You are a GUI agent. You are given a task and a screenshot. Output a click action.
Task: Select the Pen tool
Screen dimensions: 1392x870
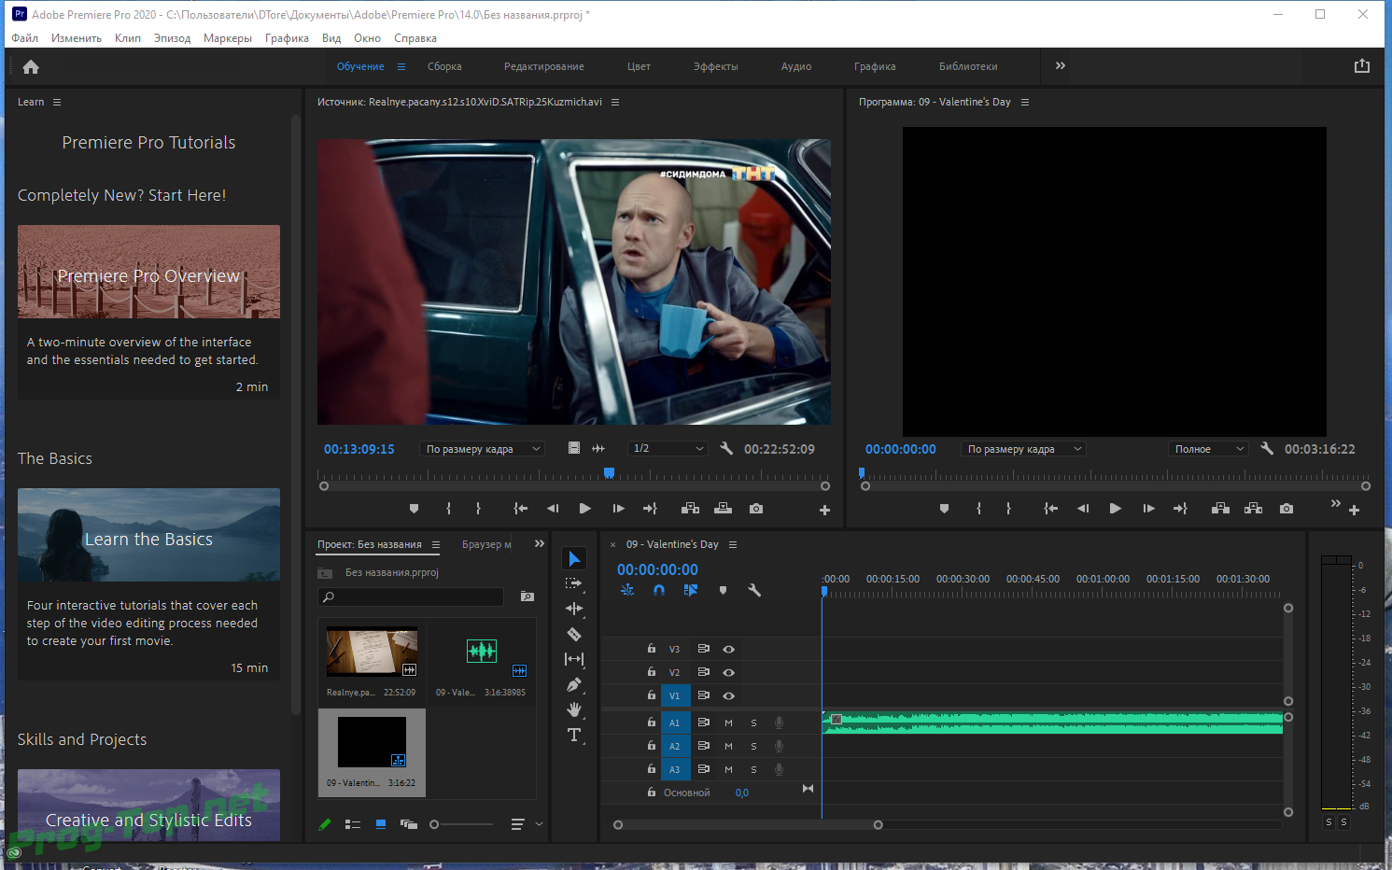pyautogui.click(x=574, y=684)
